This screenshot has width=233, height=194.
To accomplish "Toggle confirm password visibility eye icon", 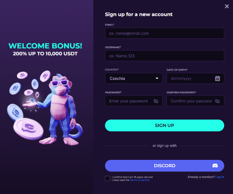I will [218, 101].
